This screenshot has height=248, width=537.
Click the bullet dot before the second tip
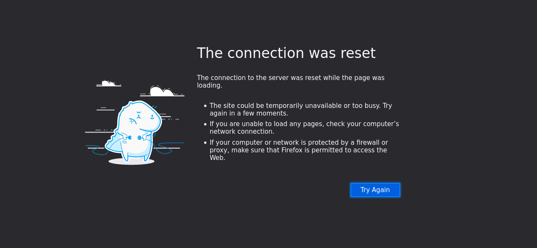tap(205, 124)
